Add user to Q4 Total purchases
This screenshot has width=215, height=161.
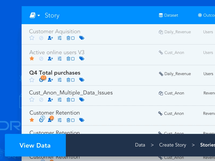coord(50,80)
